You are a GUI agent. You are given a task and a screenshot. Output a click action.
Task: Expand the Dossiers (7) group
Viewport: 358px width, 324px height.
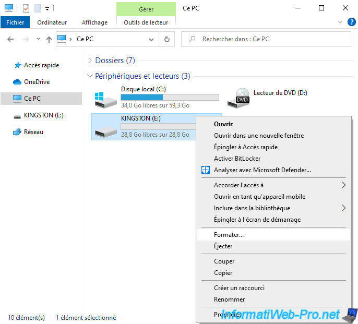coord(90,61)
